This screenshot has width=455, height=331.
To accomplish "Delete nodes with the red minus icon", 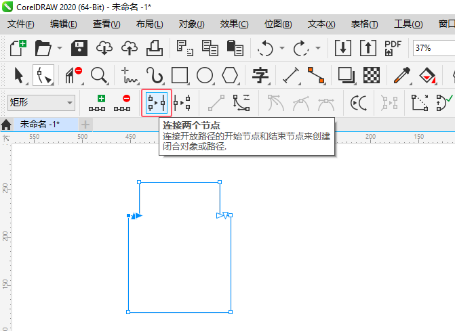I will pyautogui.click(x=122, y=103).
